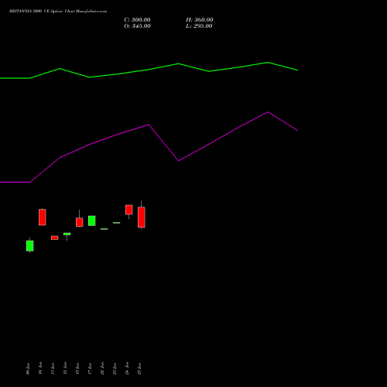Screen dimensions: 387x387
Task: Click the 17 Jun date axis label
Action: pyautogui.click(x=90, y=368)
